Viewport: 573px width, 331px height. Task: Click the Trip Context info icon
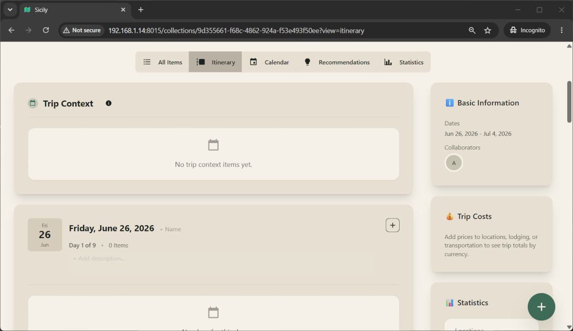[x=108, y=103]
